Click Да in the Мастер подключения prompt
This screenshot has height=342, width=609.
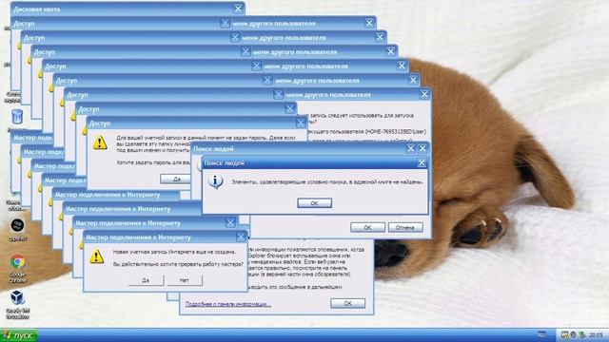tap(146, 280)
